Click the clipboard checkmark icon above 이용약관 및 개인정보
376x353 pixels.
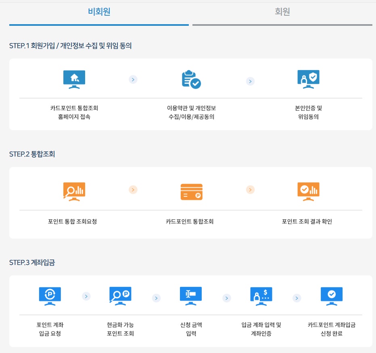[191, 79]
